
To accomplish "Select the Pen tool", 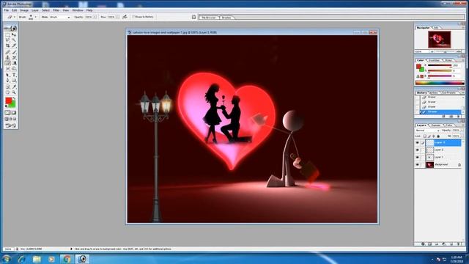I will pos(8,80).
